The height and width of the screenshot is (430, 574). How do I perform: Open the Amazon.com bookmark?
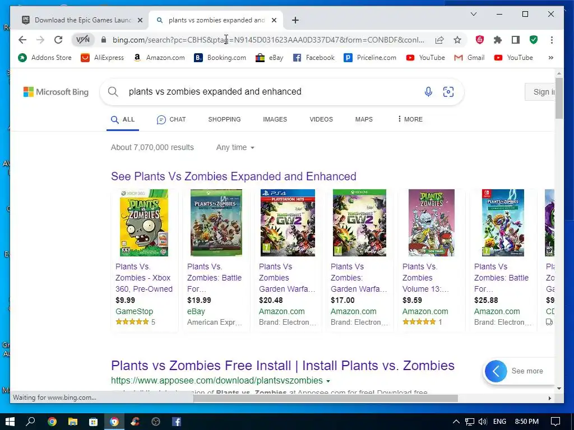(159, 58)
